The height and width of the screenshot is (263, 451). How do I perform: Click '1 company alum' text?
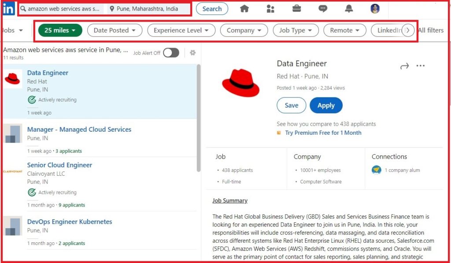402,170
